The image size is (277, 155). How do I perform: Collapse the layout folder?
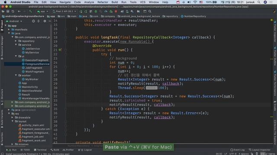click(x=13, y=121)
